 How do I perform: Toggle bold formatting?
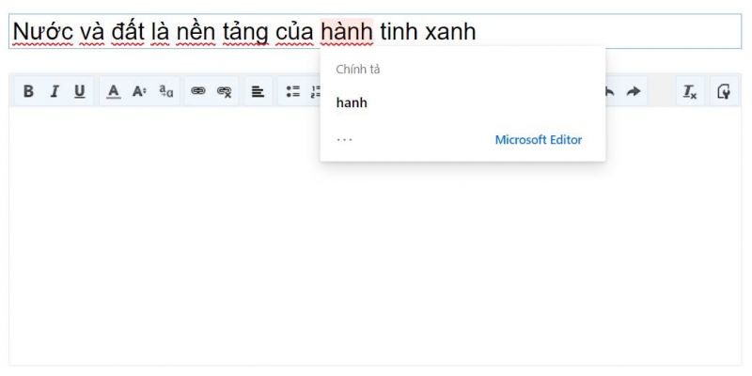click(x=28, y=91)
